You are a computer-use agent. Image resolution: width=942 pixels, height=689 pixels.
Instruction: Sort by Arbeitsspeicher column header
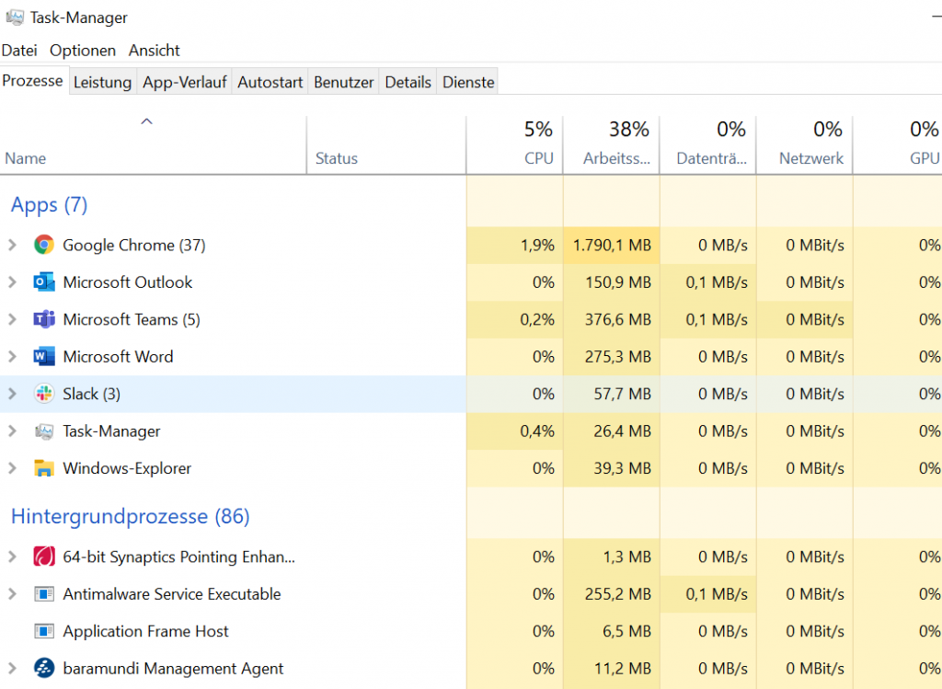coord(612,144)
